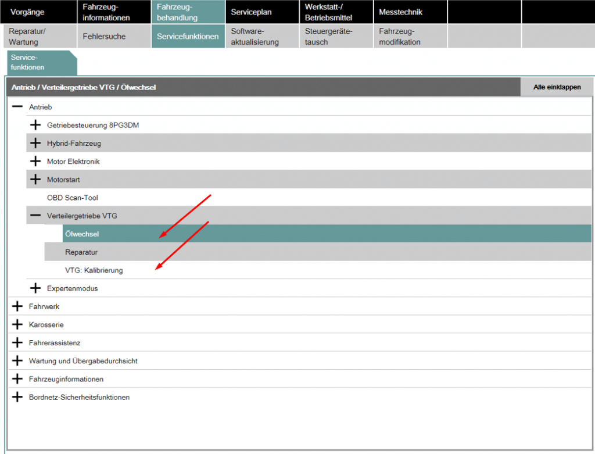Screen dimensions: 595x454
Task: Expand Getriebesteuerung 8PG3DM node
Action: [x=35, y=125]
